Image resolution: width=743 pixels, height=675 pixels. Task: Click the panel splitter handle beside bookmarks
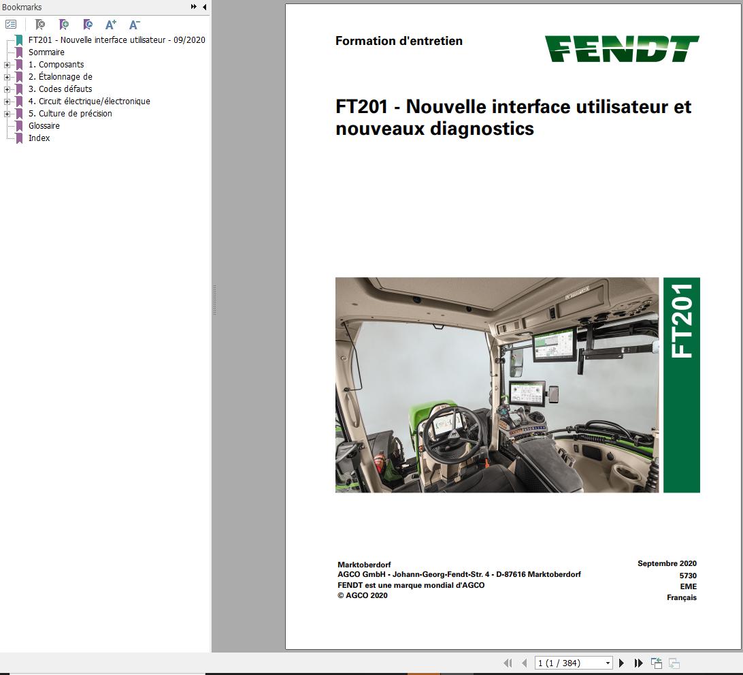coord(214,300)
